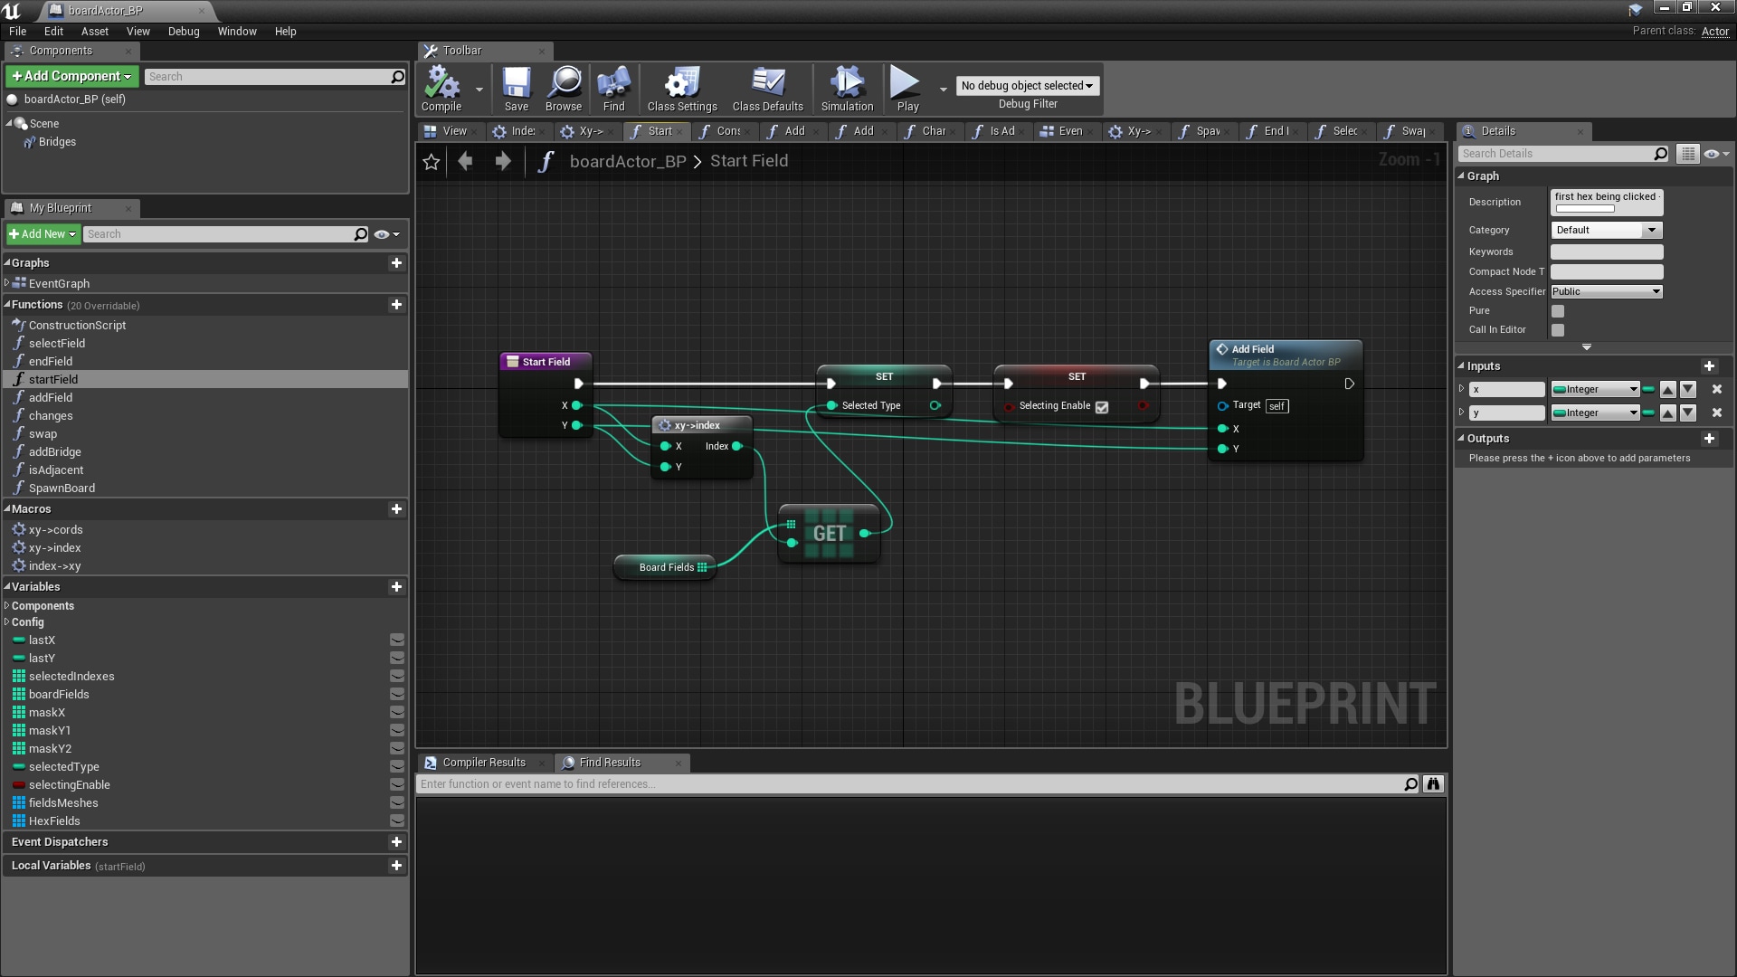The width and height of the screenshot is (1737, 977).
Task: Add a new input parameter with plus button
Action: 1709,366
